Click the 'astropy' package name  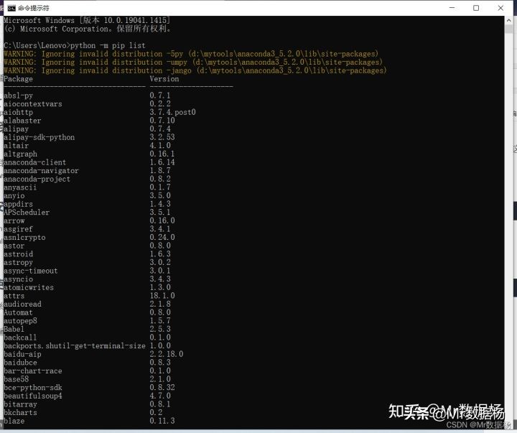coord(19,263)
